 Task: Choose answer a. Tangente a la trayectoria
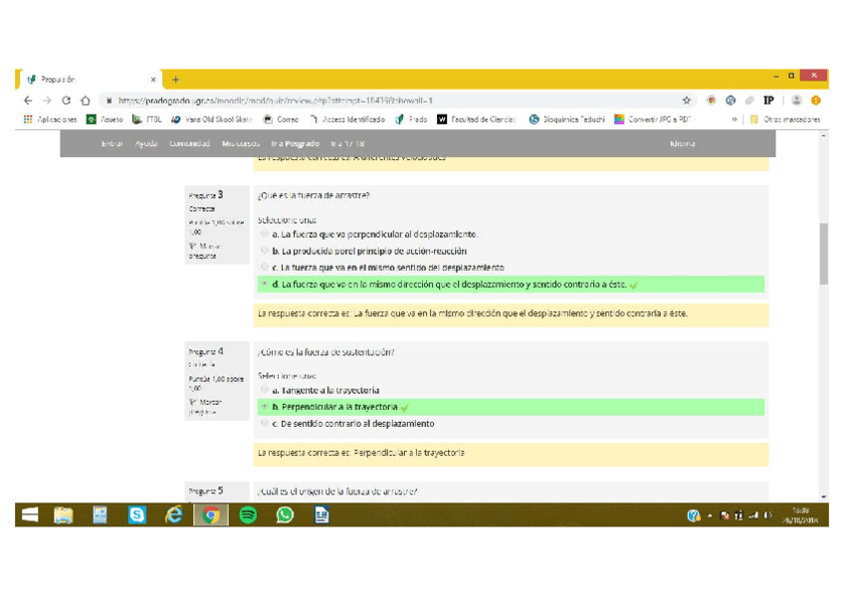(265, 391)
